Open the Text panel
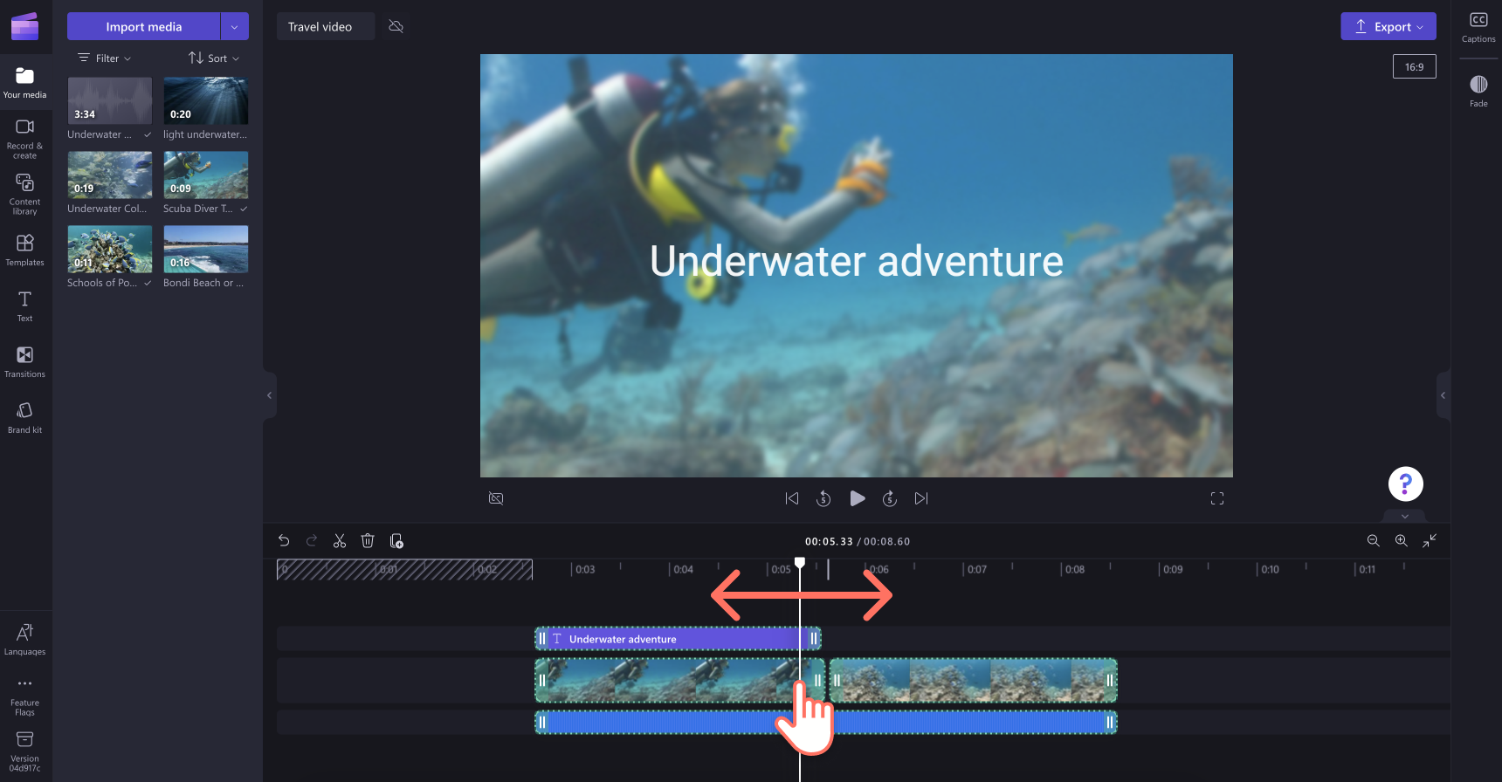 coord(24,305)
